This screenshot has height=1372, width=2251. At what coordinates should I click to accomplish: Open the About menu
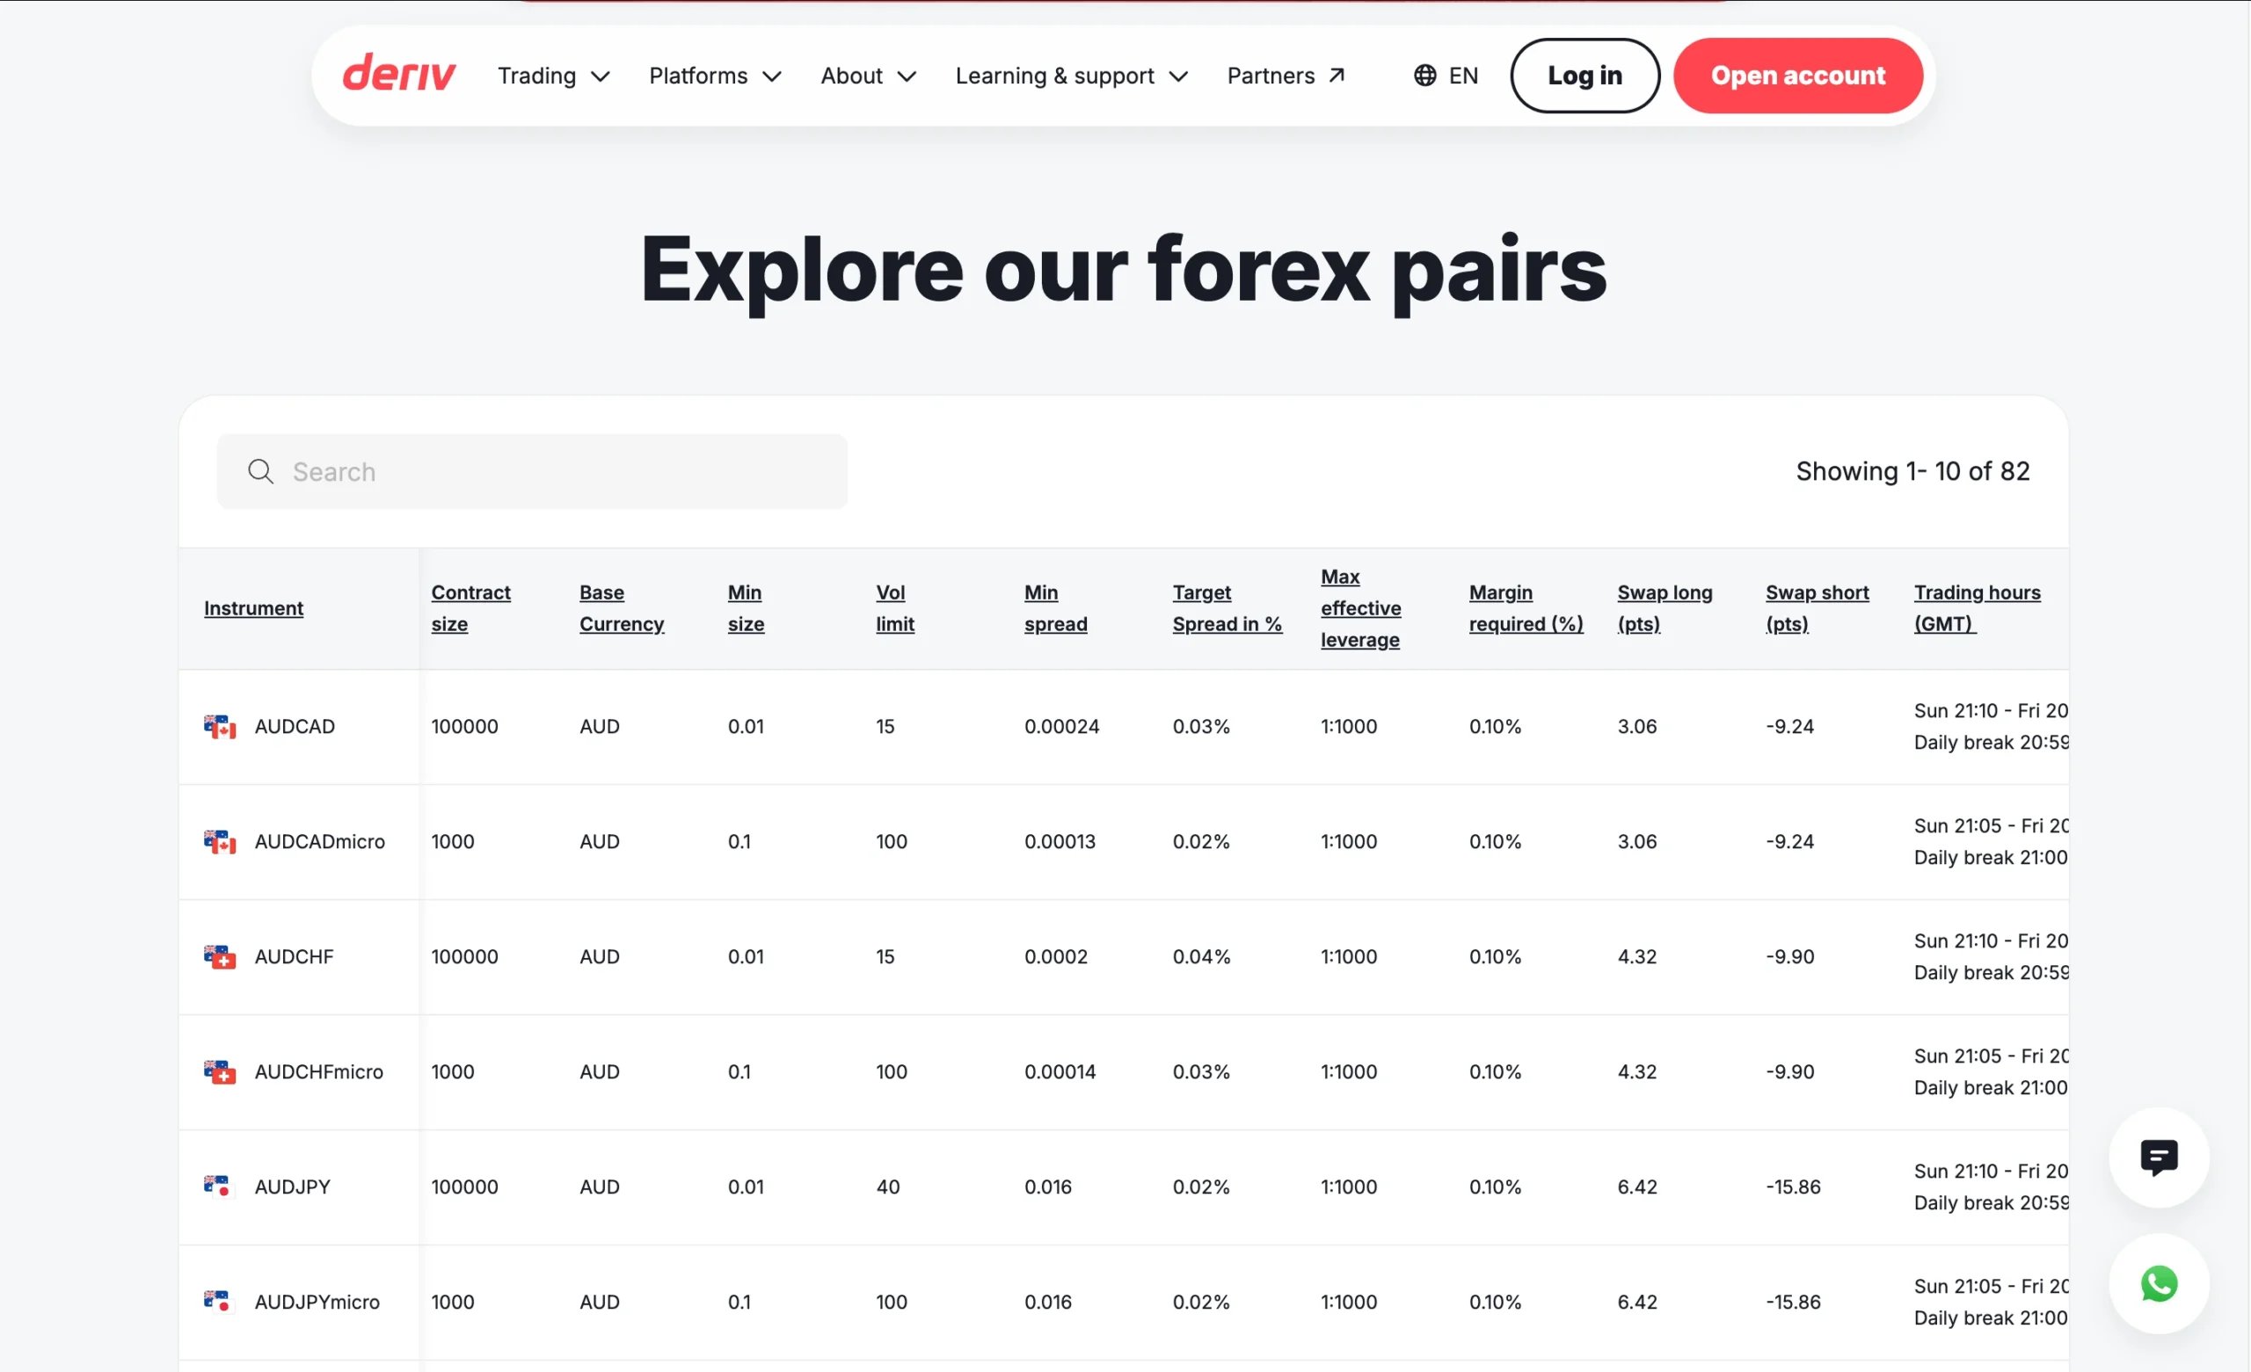(868, 76)
